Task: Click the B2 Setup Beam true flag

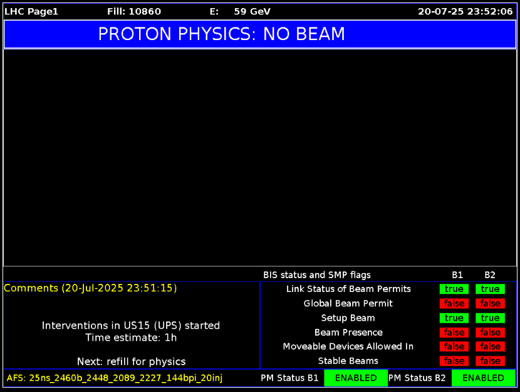Action: pyautogui.click(x=490, y=318)
